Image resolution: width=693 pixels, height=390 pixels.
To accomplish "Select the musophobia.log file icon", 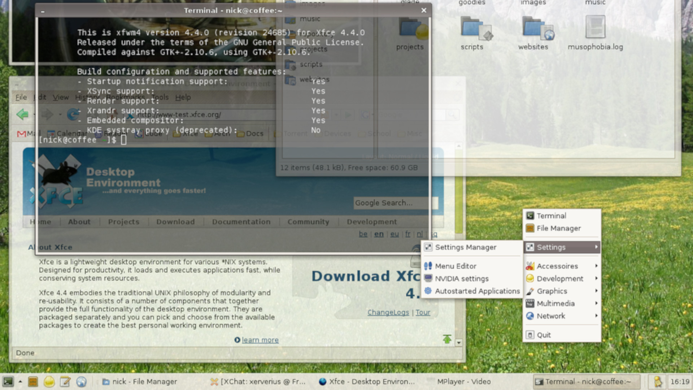I will click(x=595, y=27).
